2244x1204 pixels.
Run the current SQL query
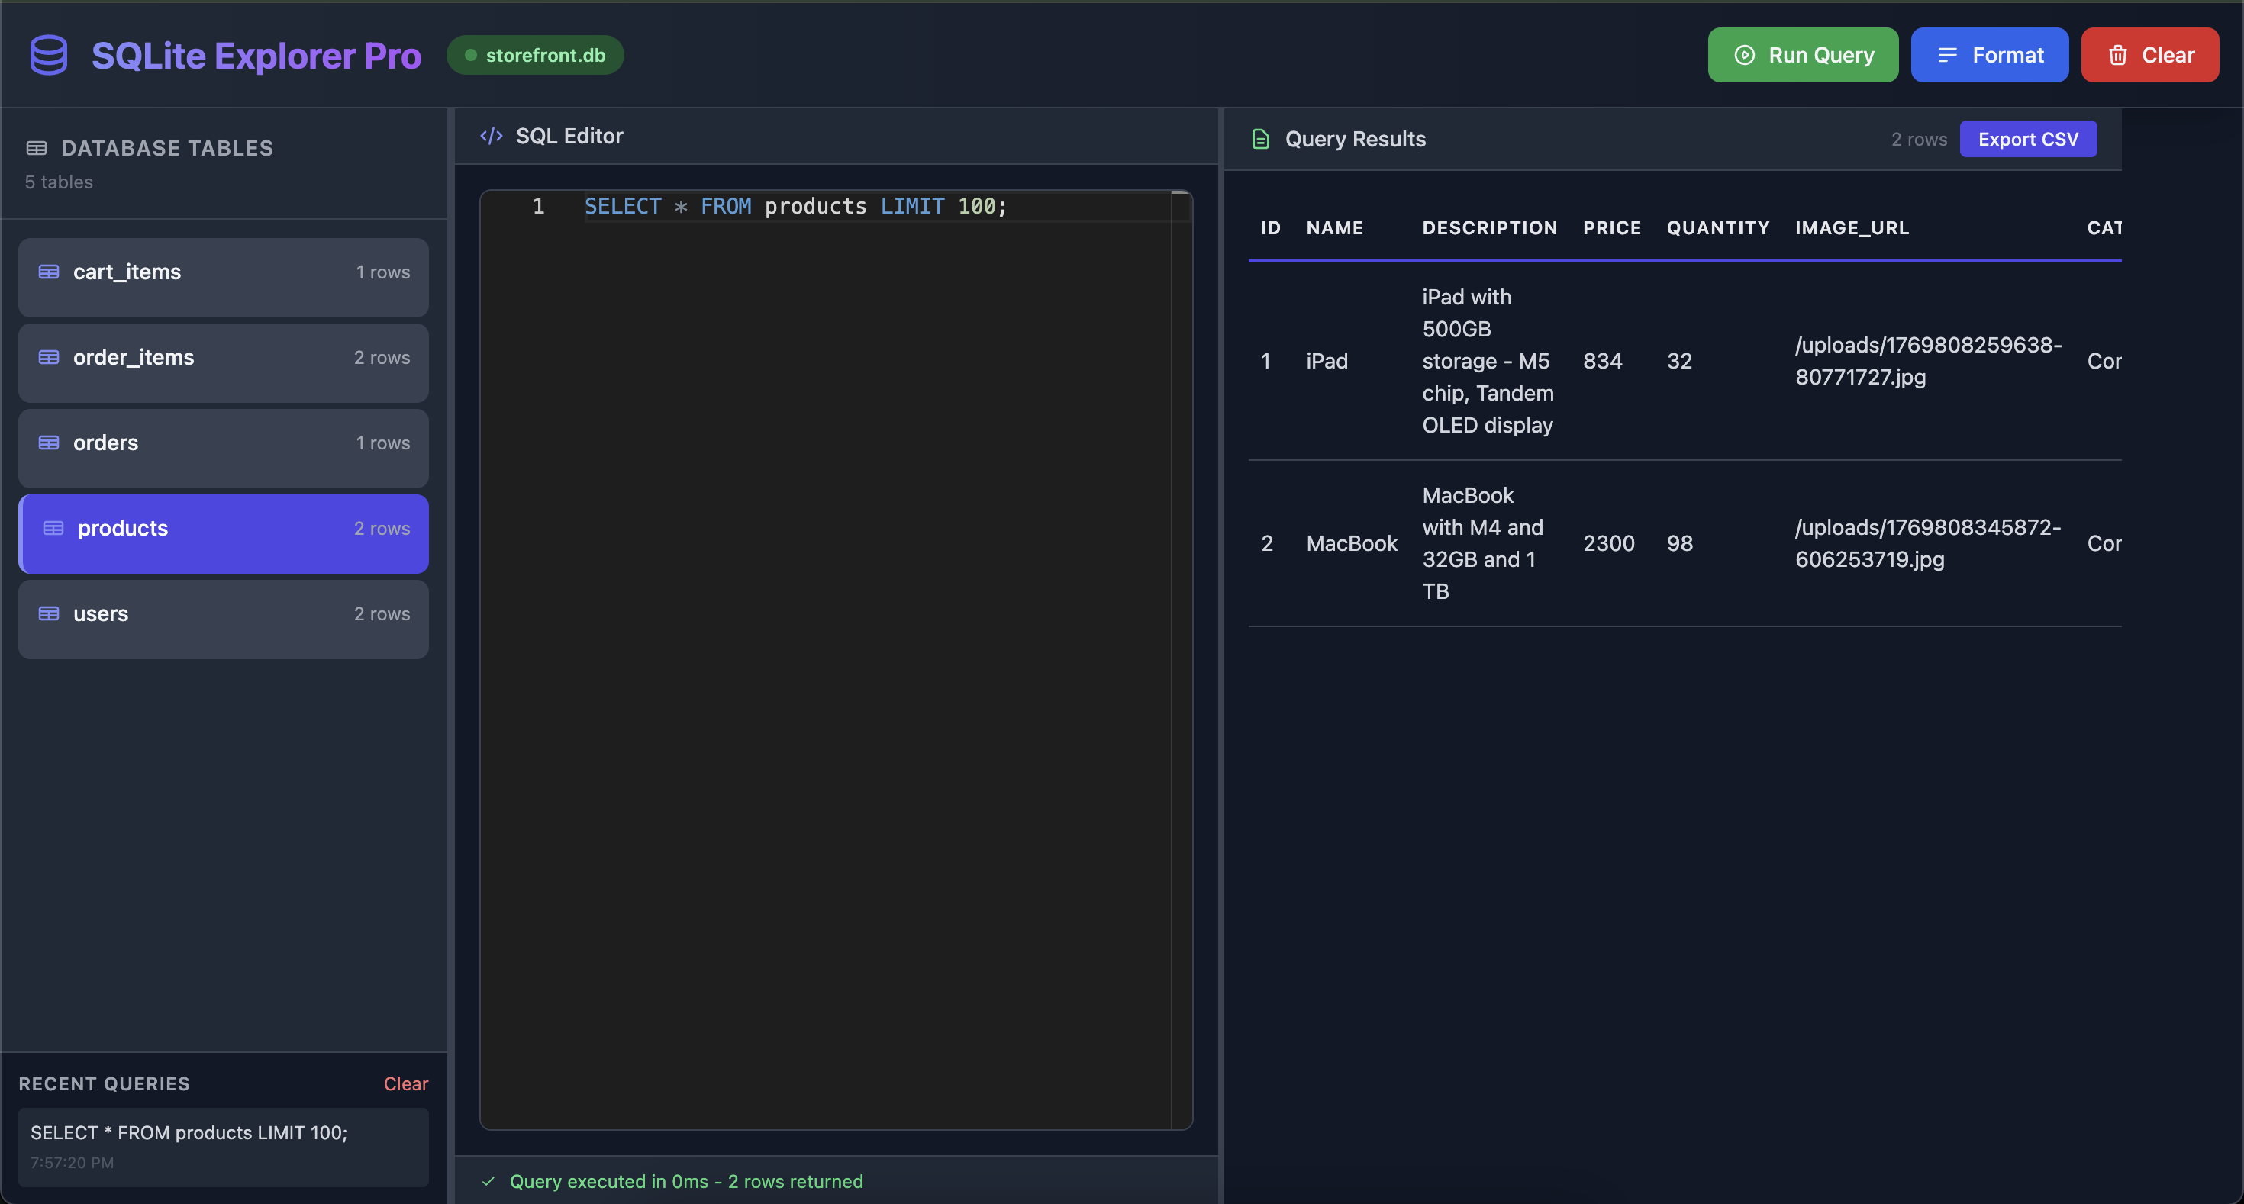tap(1802, 55)
